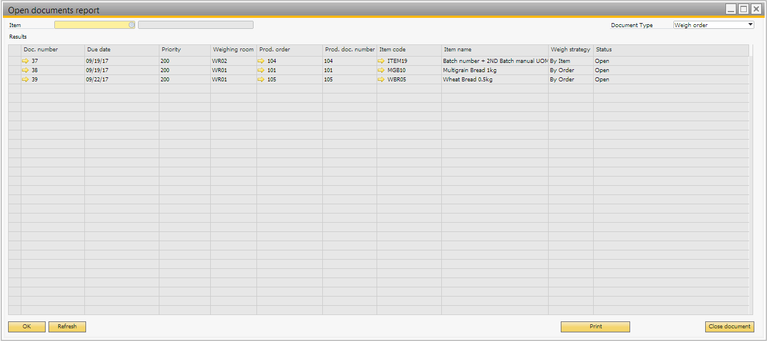Open production order 101 via the golden arrow
Screen dimensions: 767x341
[262, 70]
